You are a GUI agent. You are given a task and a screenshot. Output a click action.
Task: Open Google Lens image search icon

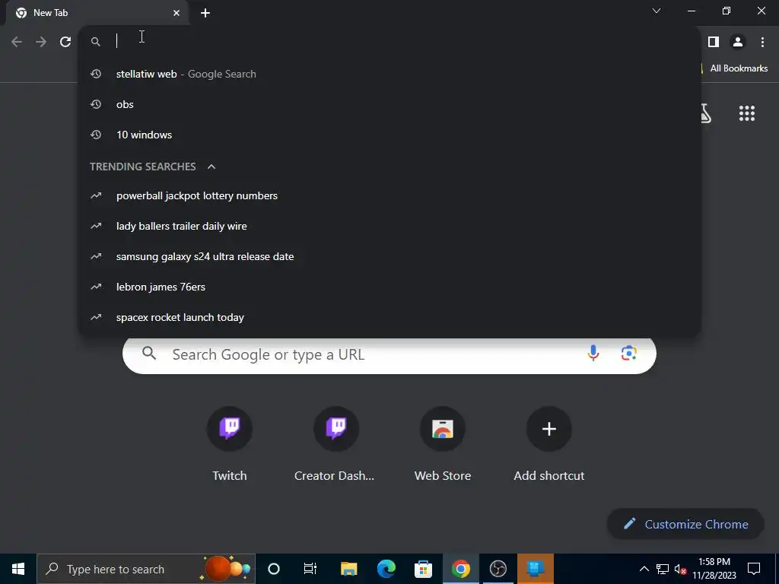pos(629,353)
